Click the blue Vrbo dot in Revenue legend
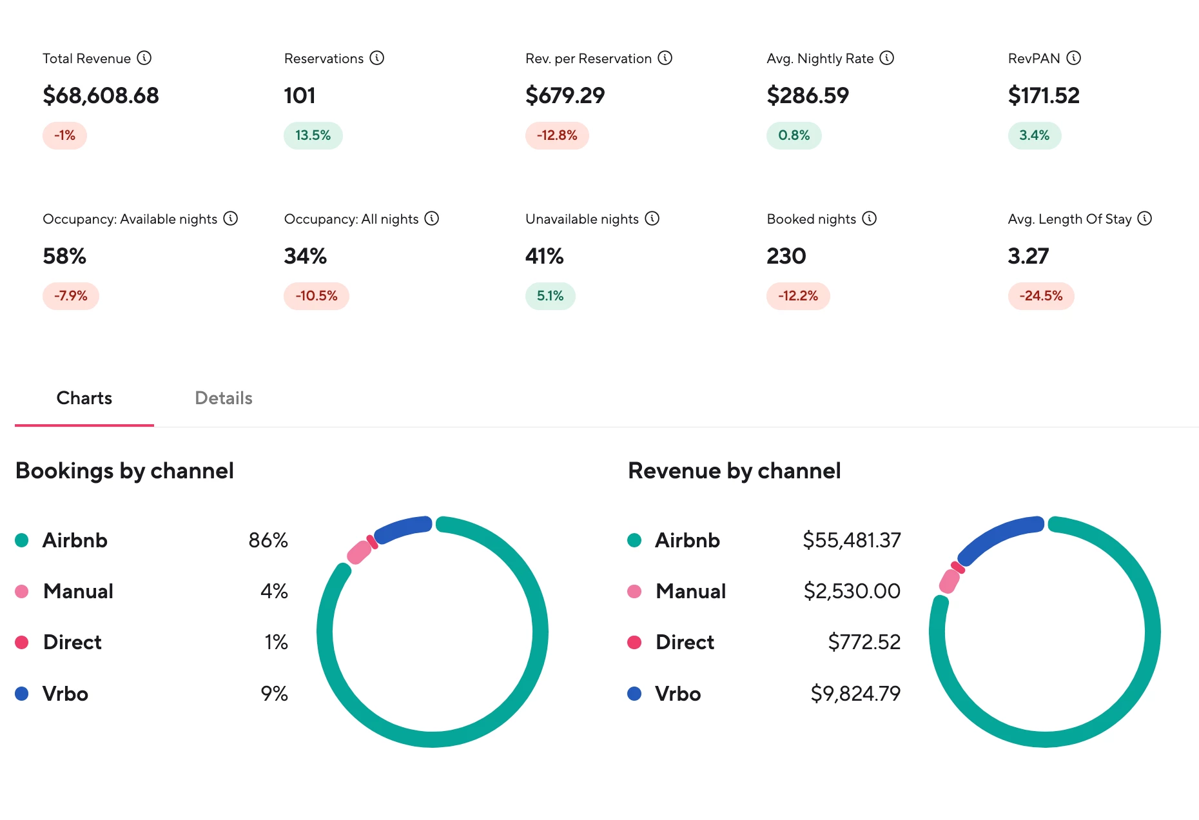 (634, 694)
